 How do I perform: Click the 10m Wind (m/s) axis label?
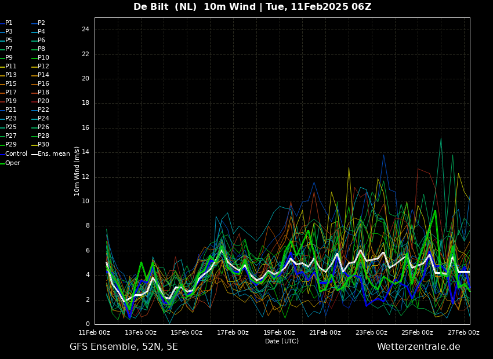point(77,171)
